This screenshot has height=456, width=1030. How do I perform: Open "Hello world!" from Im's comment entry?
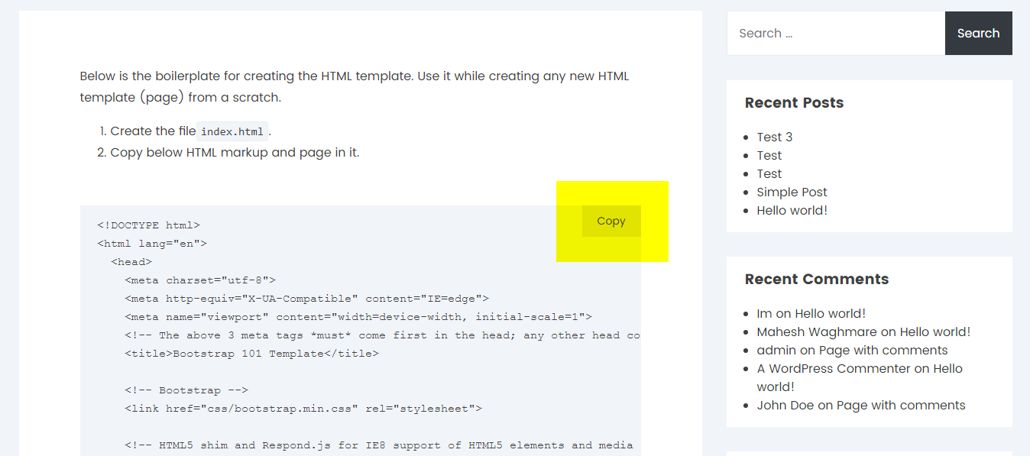pyautogui.click(x=830, y=313)
